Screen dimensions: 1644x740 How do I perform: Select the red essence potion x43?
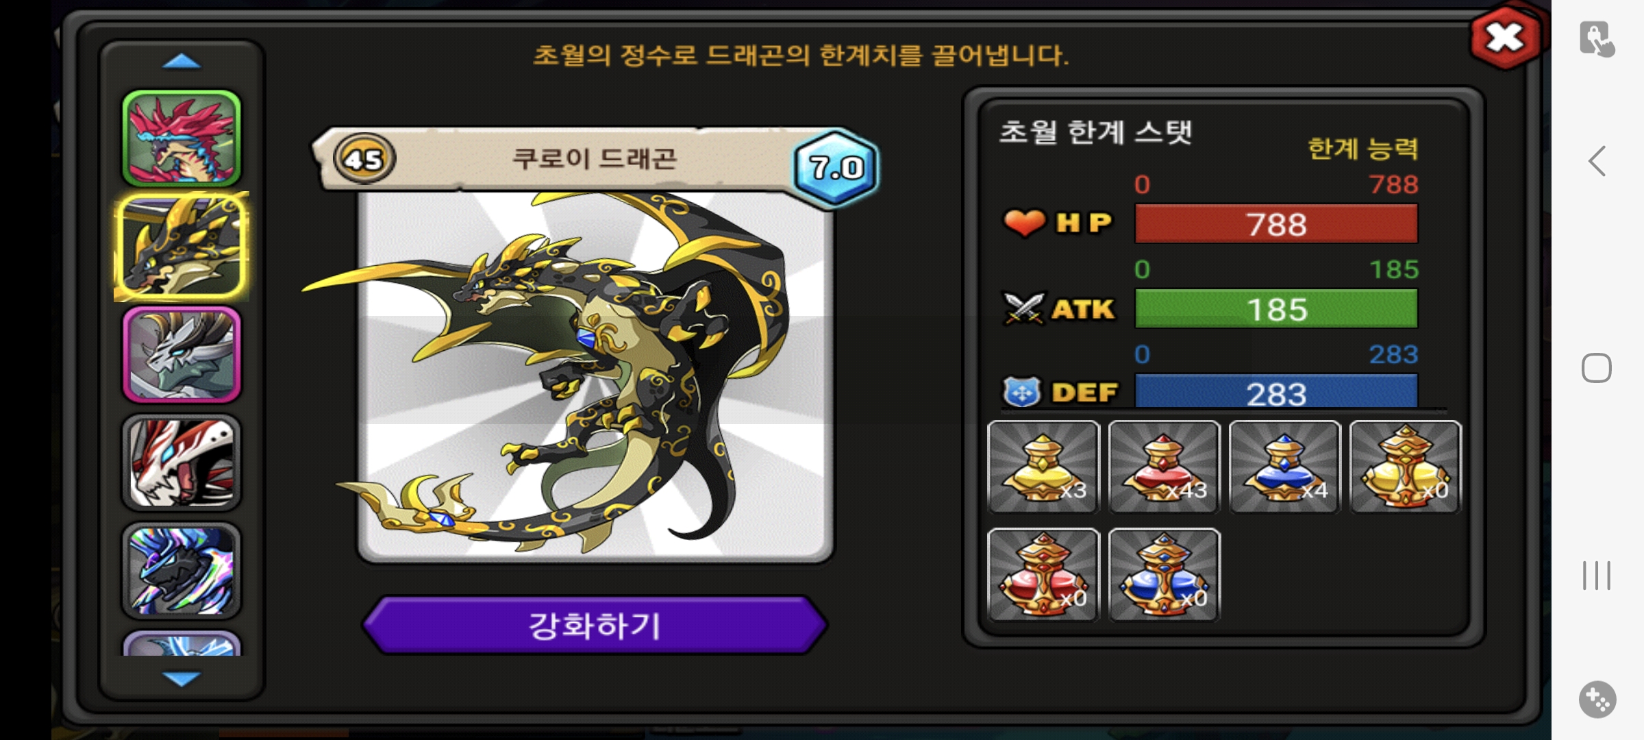coord(1164,467)
